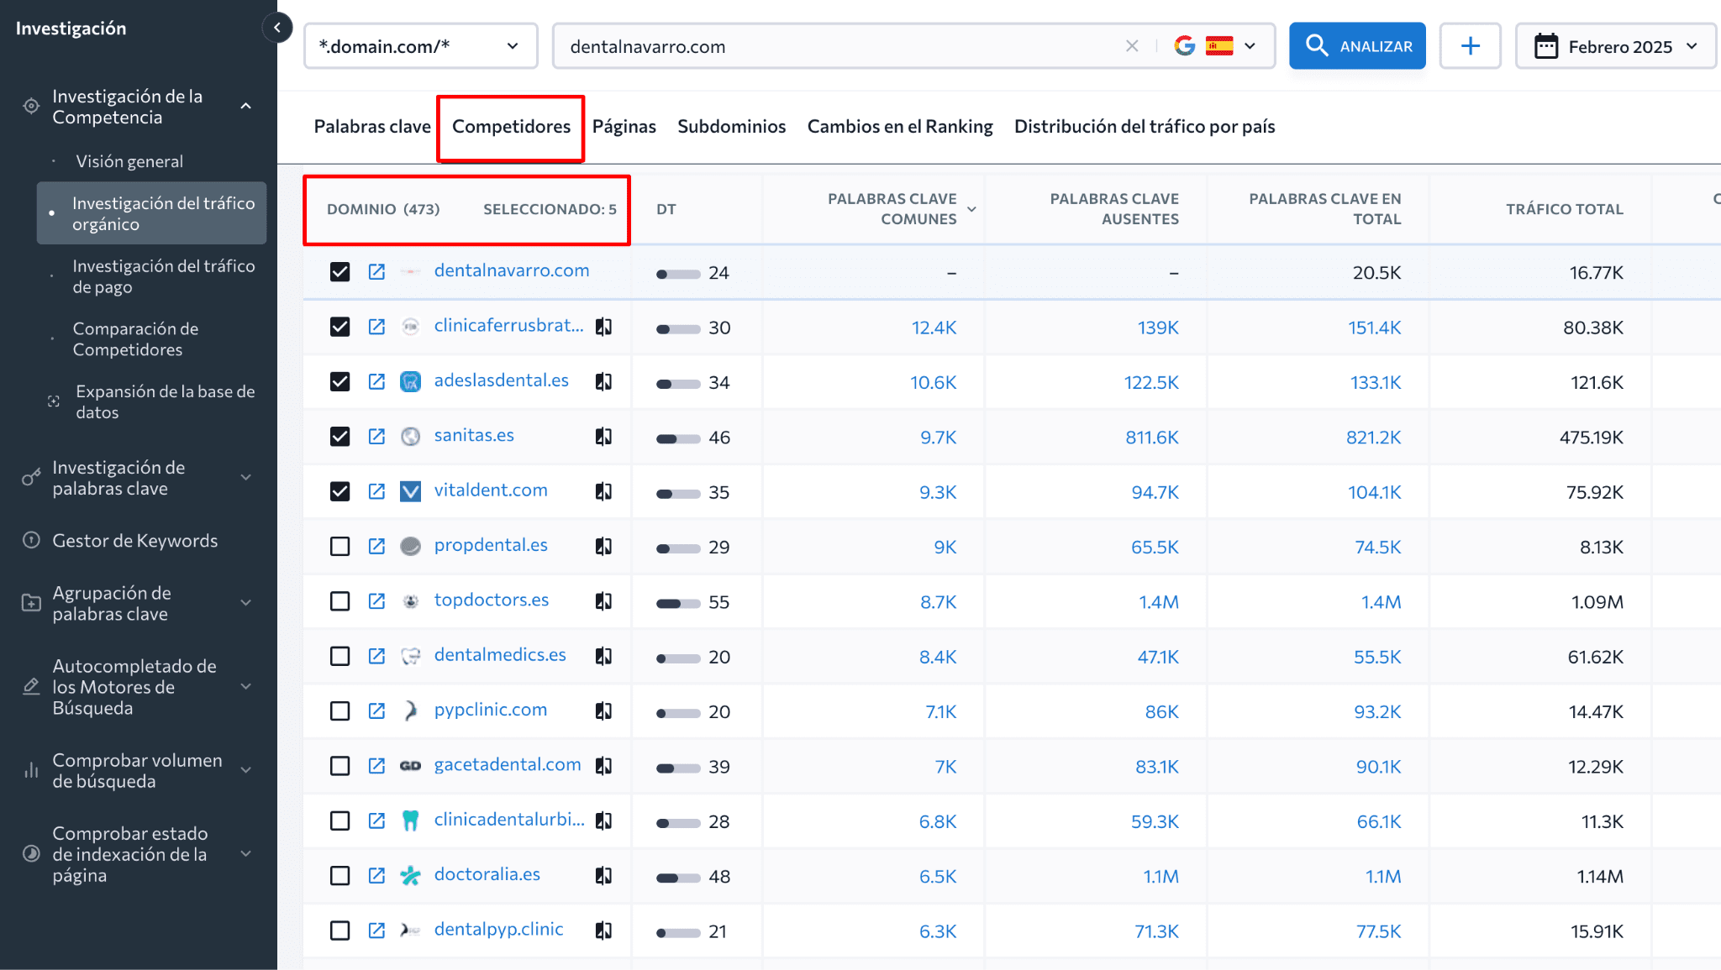Click the DT bar for sanitas.es
1721x970 pixels.
[678, 438]
